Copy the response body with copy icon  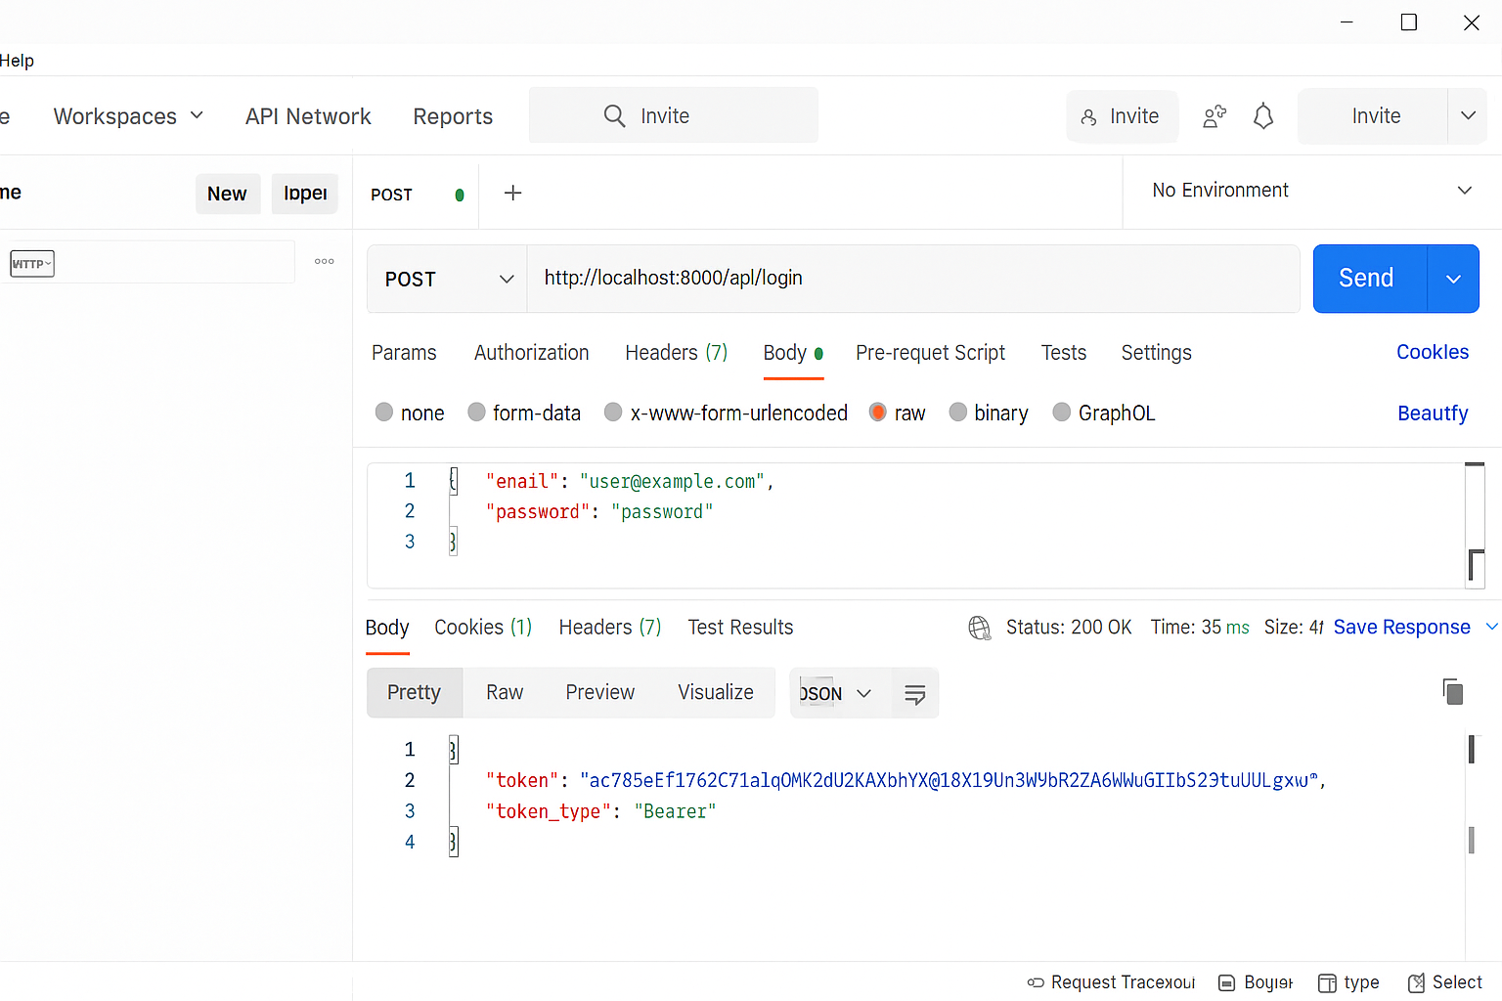tap(1453, 691)
